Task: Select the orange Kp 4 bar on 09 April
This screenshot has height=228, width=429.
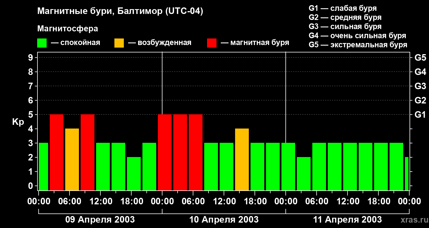Action: coord(72,160)
